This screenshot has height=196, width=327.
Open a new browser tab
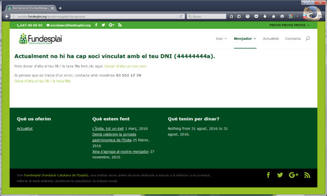pyautogui.click(x=60, y=8)
